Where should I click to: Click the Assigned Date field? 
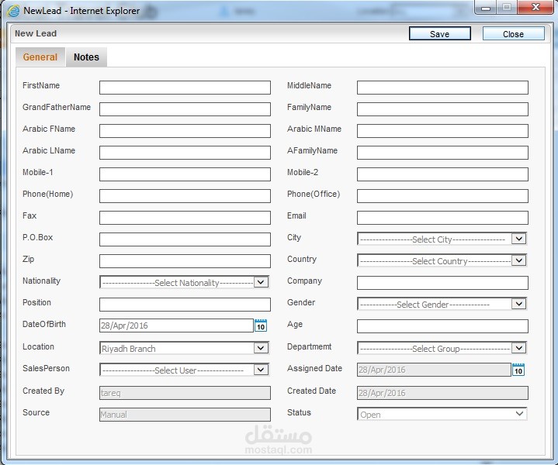pyautogui.click(x=434, y=370)
